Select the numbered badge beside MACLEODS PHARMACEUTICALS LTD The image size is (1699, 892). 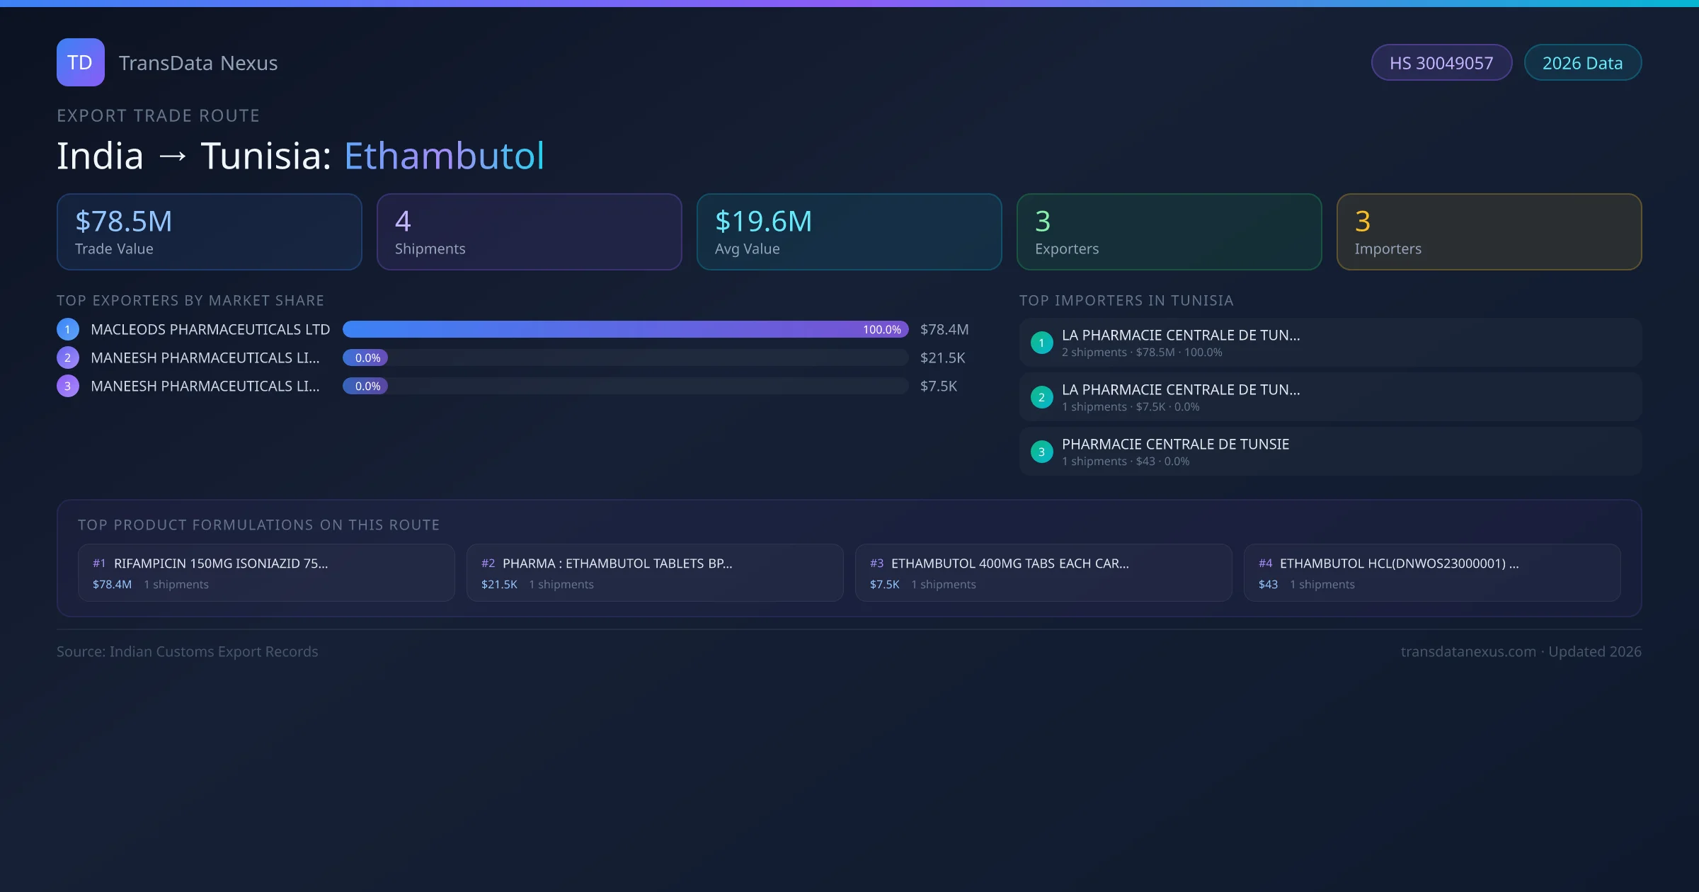tap(67, 329)
